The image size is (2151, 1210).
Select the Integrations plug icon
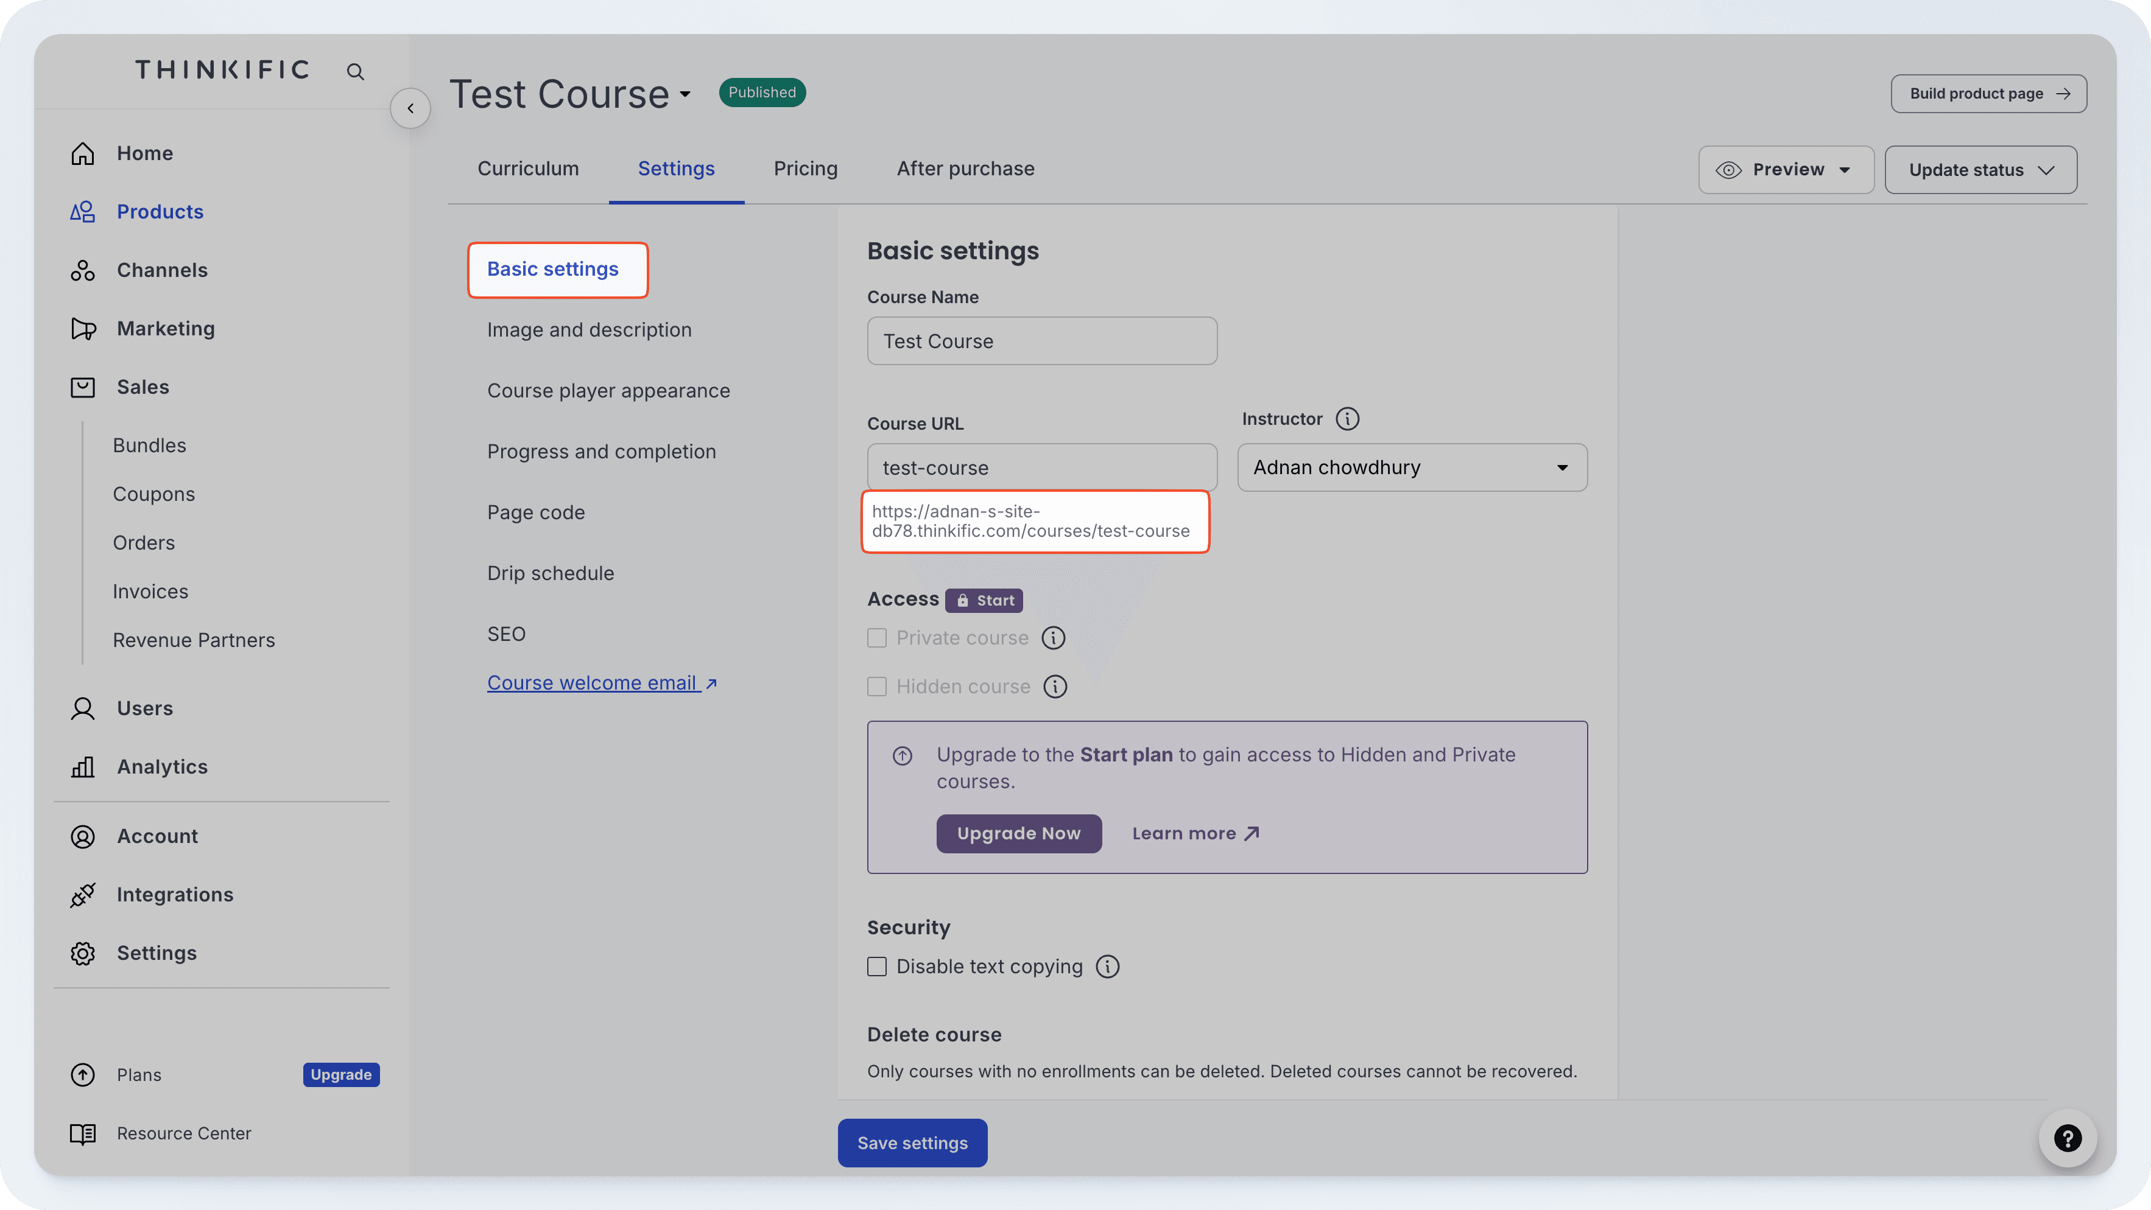tap(83, 894)
